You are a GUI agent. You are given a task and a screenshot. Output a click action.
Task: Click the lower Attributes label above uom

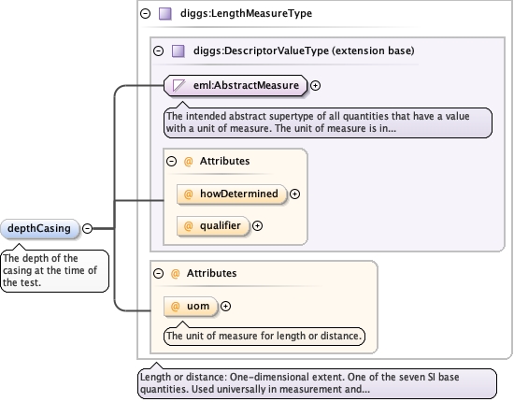point(212,273)
